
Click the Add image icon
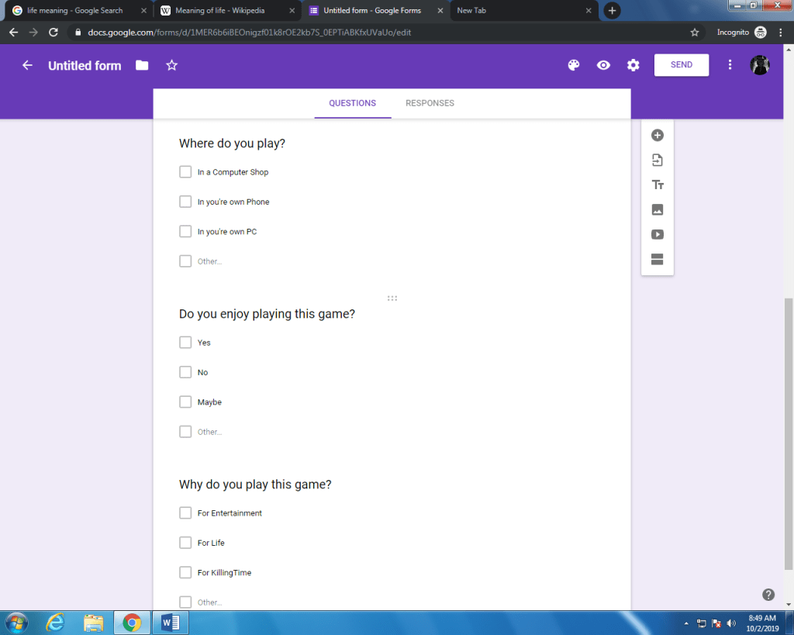click(x=658, y=210)
